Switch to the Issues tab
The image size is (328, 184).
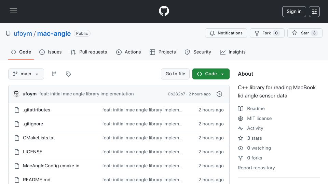51,52
